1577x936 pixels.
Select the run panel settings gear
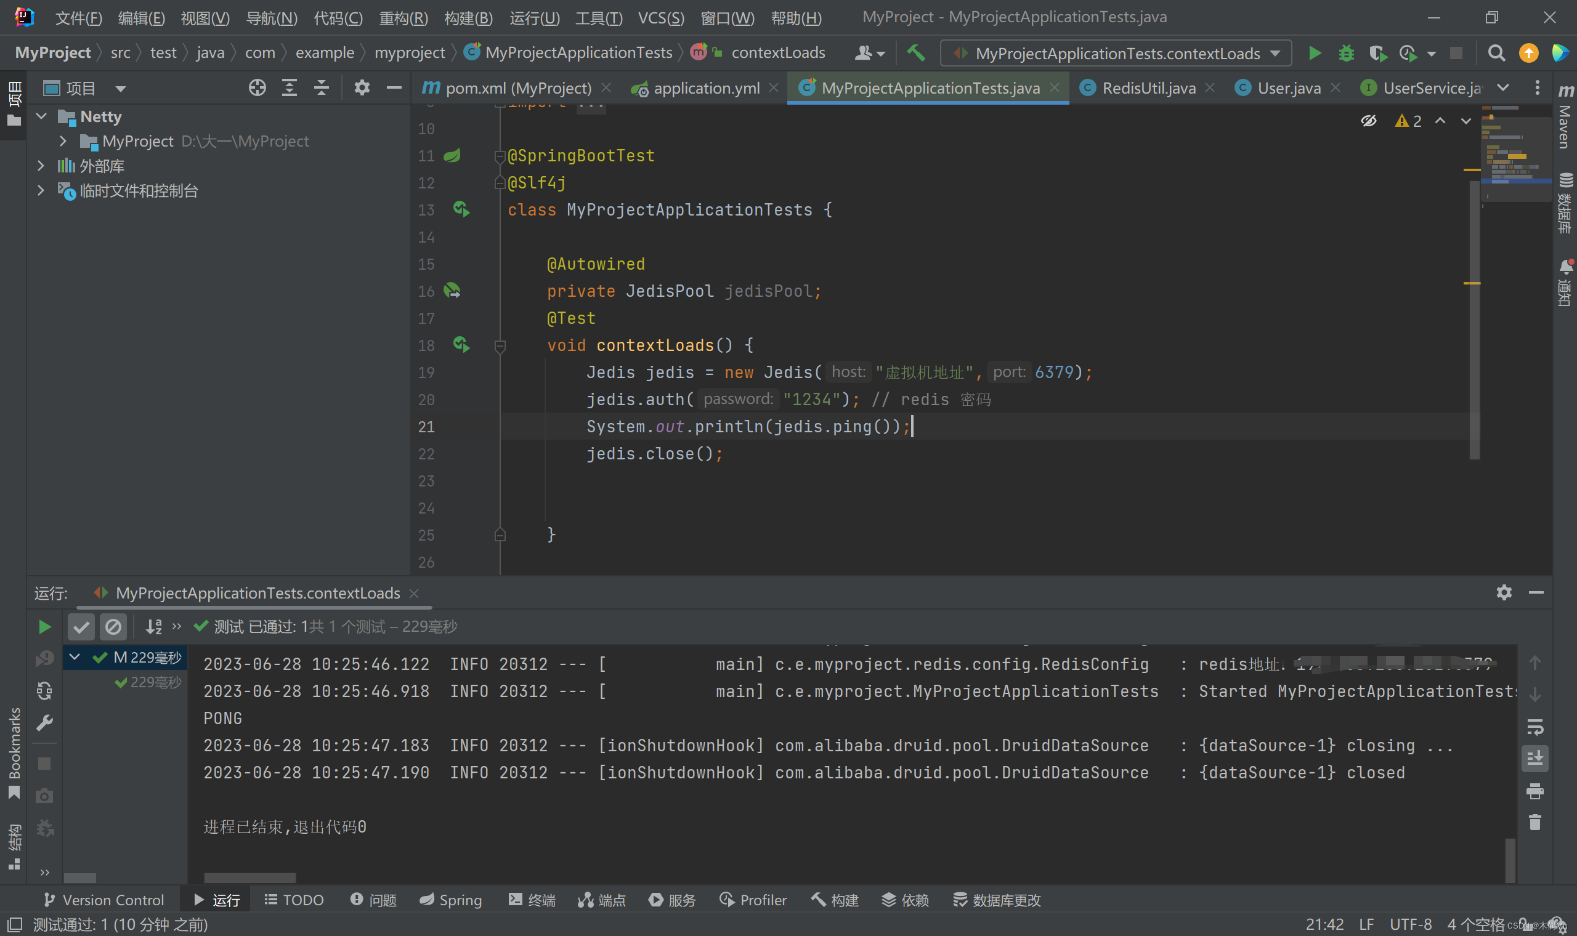(x=1504, y=592)
